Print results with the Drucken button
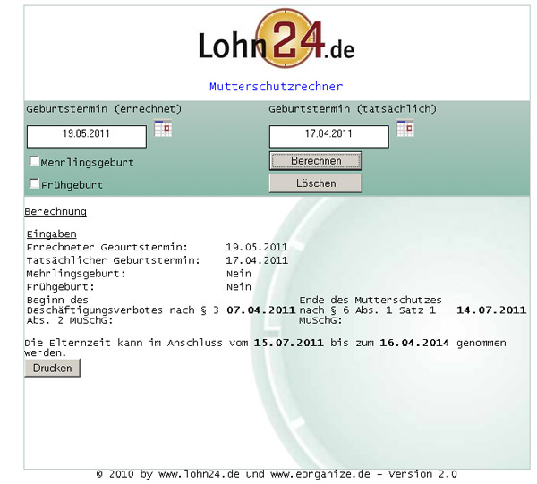537x484 pixels. [52, 368]
